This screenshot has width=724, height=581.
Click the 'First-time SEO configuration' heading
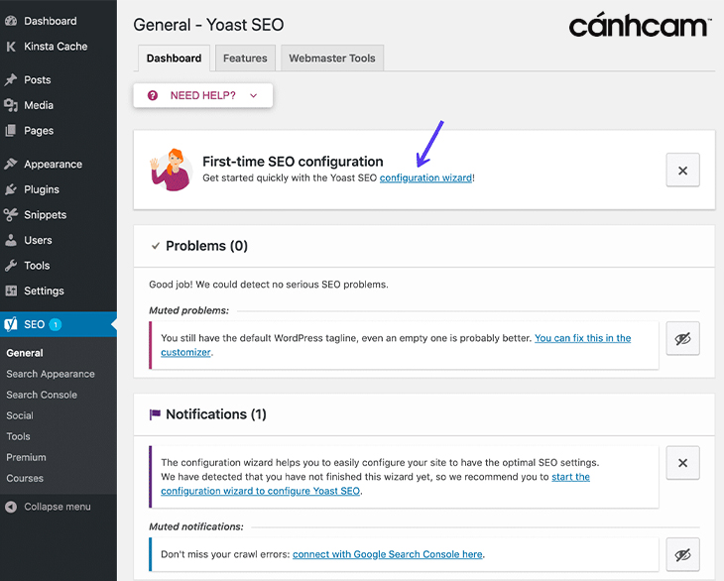[293, 162]
